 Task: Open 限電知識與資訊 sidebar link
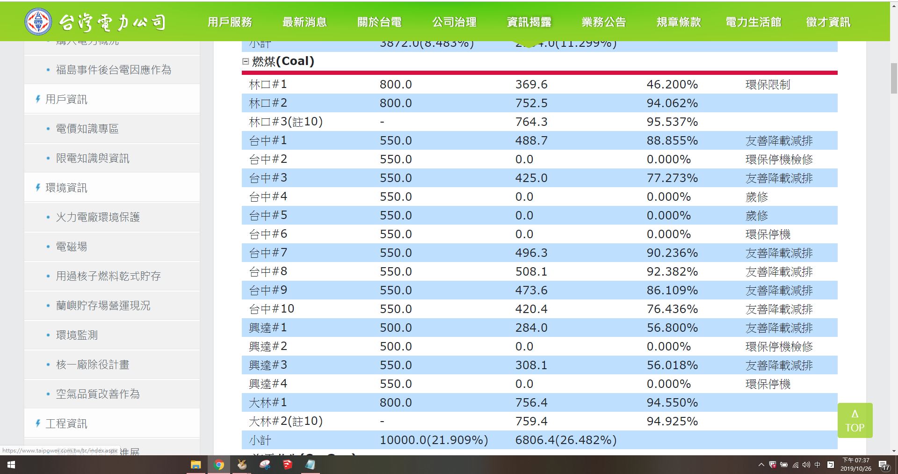coord(93,158)
